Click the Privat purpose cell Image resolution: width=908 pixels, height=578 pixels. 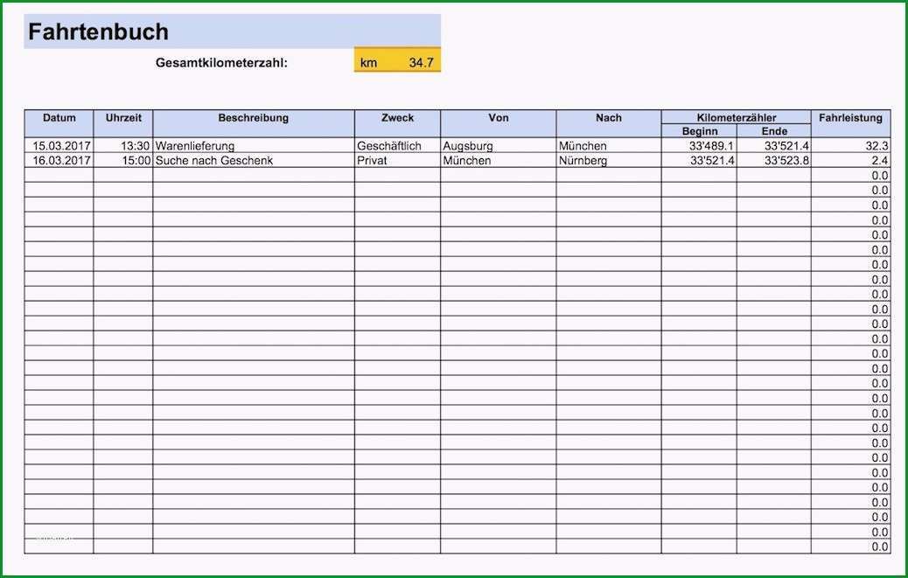coord(397,160)
